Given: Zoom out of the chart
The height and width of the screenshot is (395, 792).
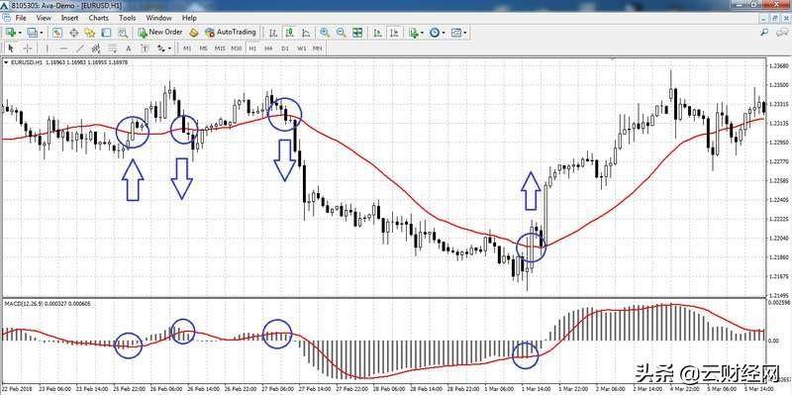Looking at the screenshot, I should [341, 33].
